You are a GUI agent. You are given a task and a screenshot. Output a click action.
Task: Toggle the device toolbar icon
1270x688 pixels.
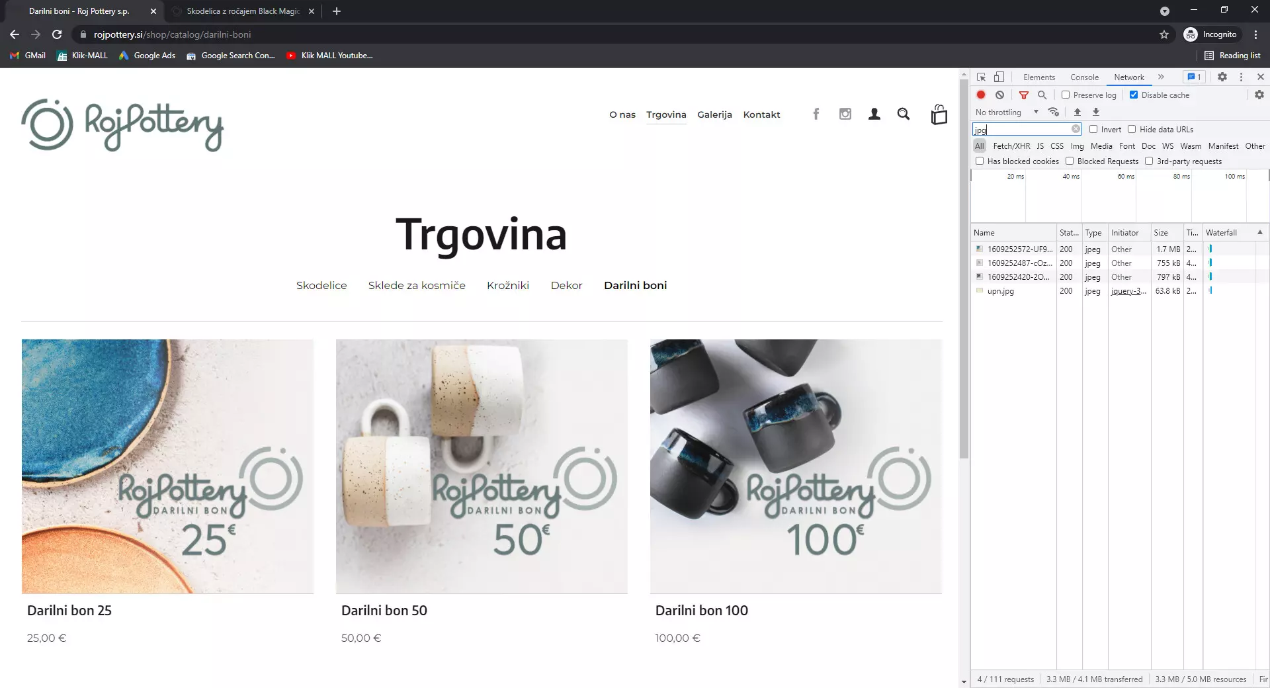[999, 77]
